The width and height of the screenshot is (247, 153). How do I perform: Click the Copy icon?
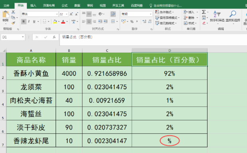(13, 17)
